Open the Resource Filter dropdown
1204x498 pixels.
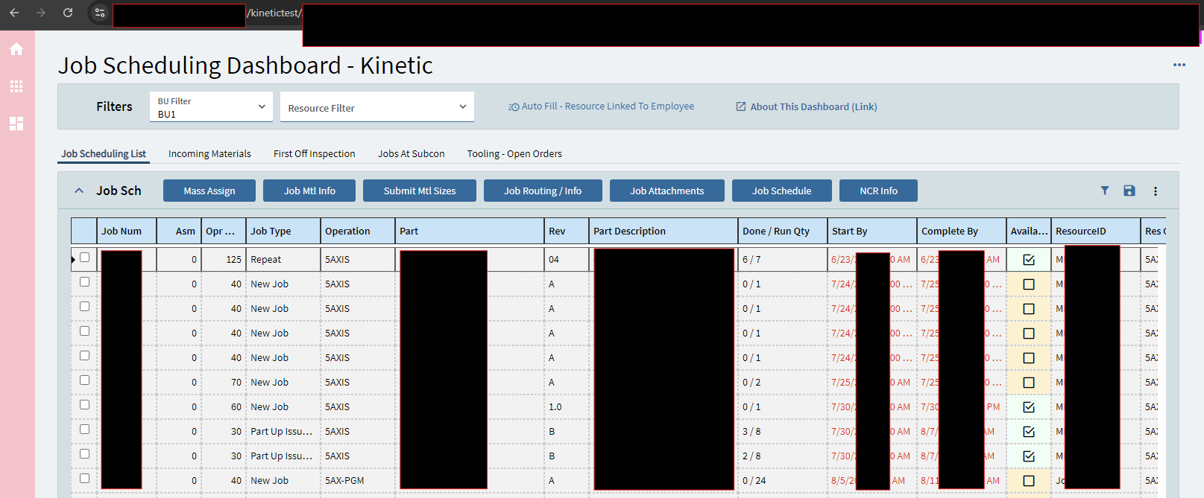(377, 106)
